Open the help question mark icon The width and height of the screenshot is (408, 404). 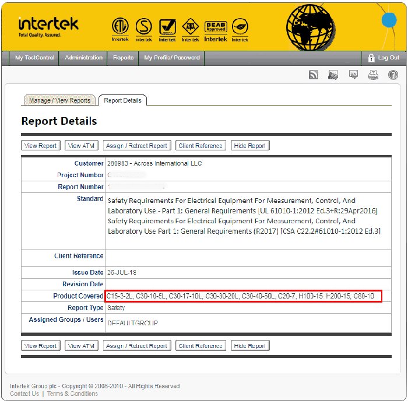(393, 75)
